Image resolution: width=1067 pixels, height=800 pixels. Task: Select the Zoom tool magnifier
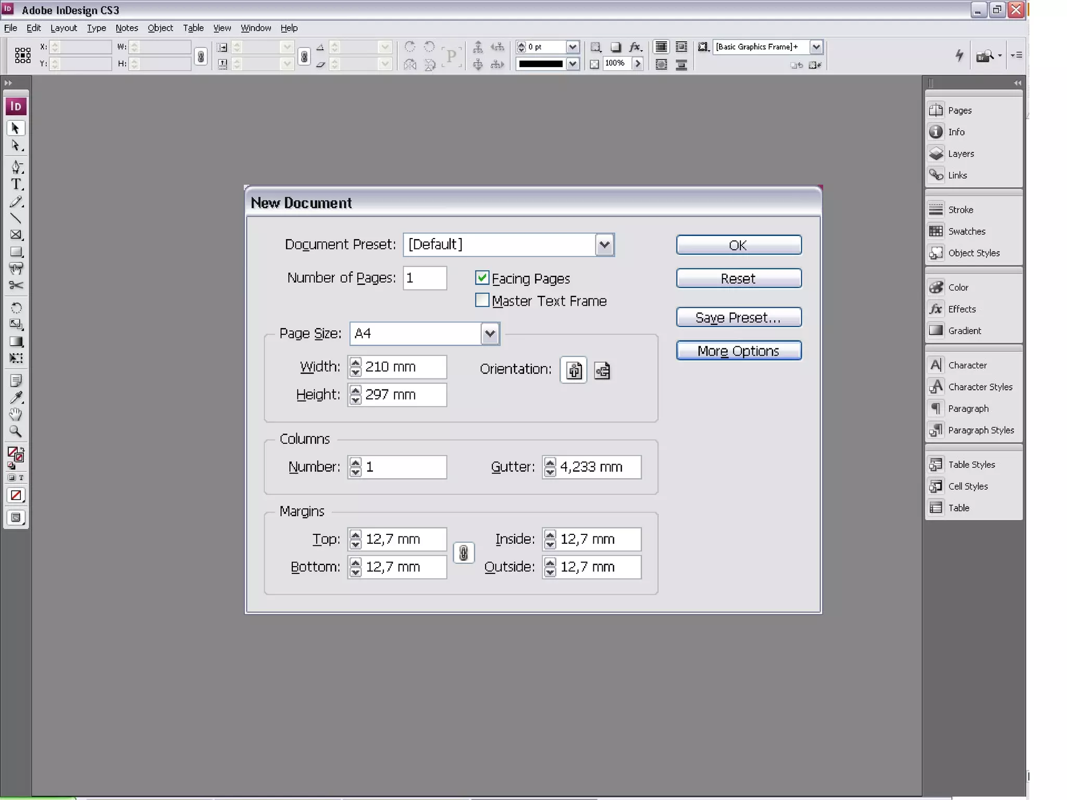16,432
